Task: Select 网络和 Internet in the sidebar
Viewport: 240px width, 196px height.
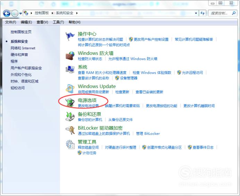Action: coord(23,48)
